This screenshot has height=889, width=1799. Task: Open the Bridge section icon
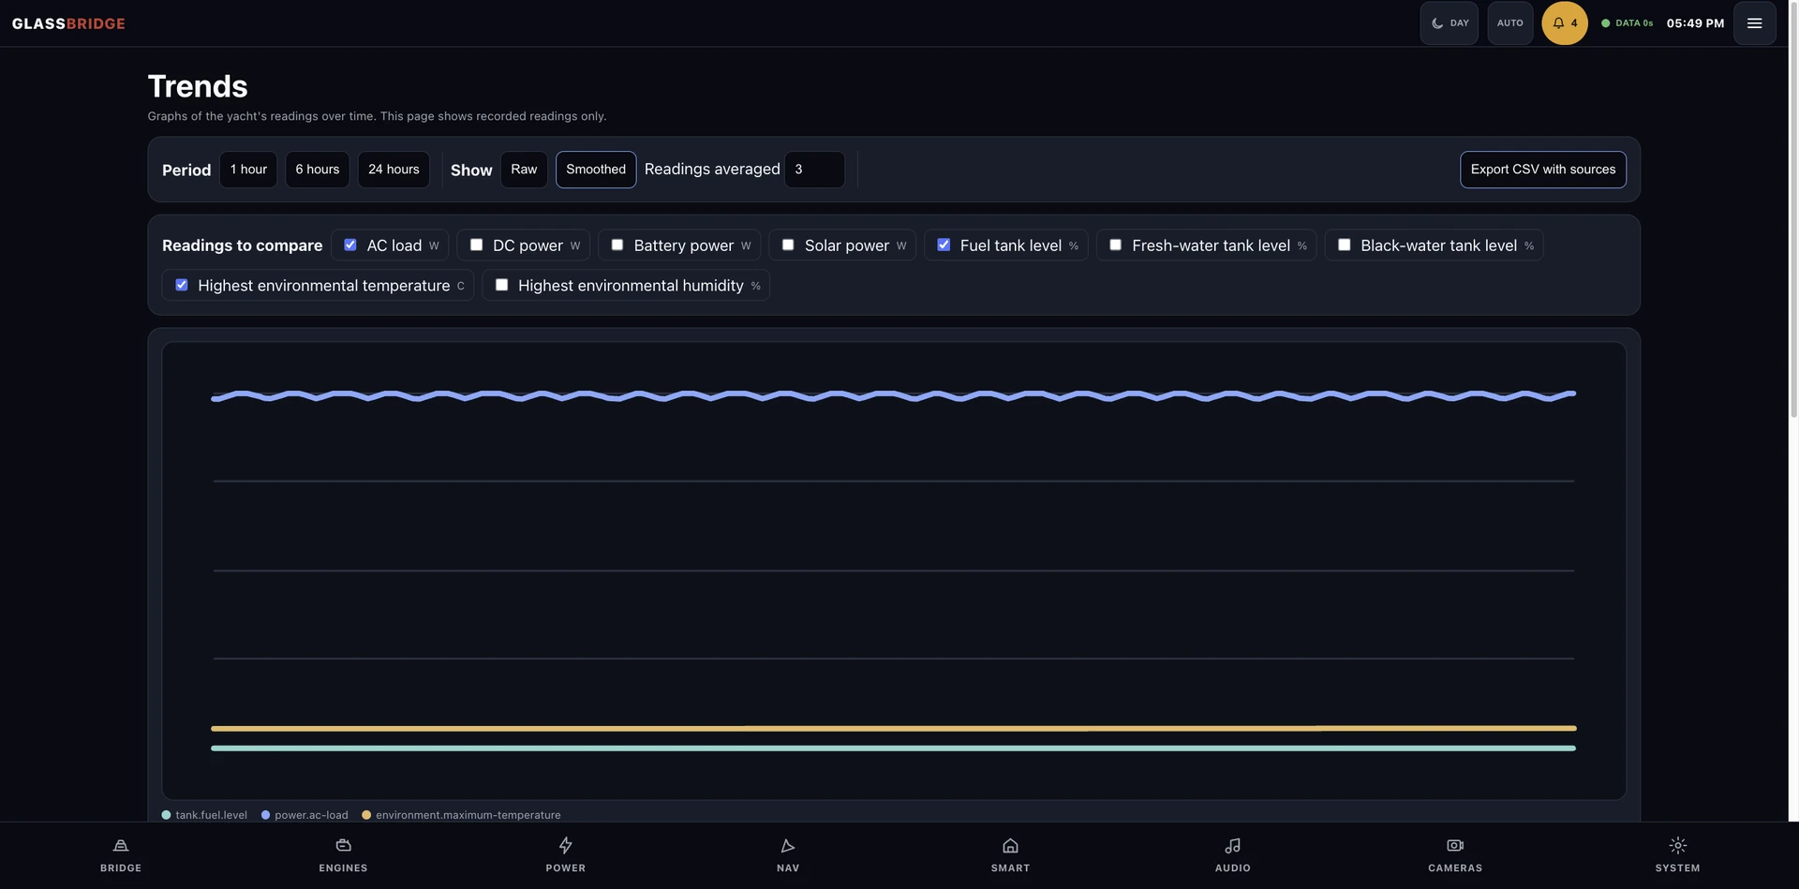tap(121, 846)
